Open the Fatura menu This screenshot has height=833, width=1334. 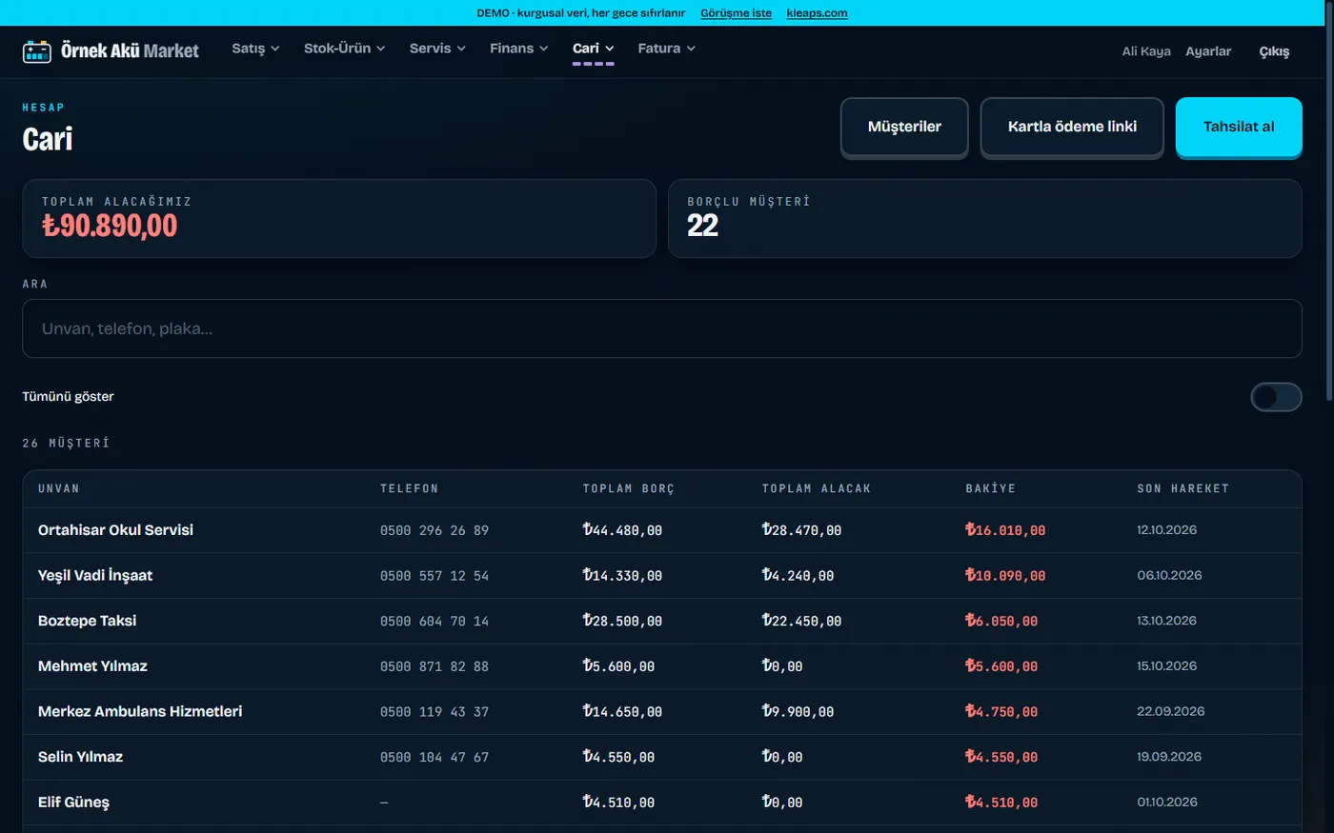click(666, 49)
